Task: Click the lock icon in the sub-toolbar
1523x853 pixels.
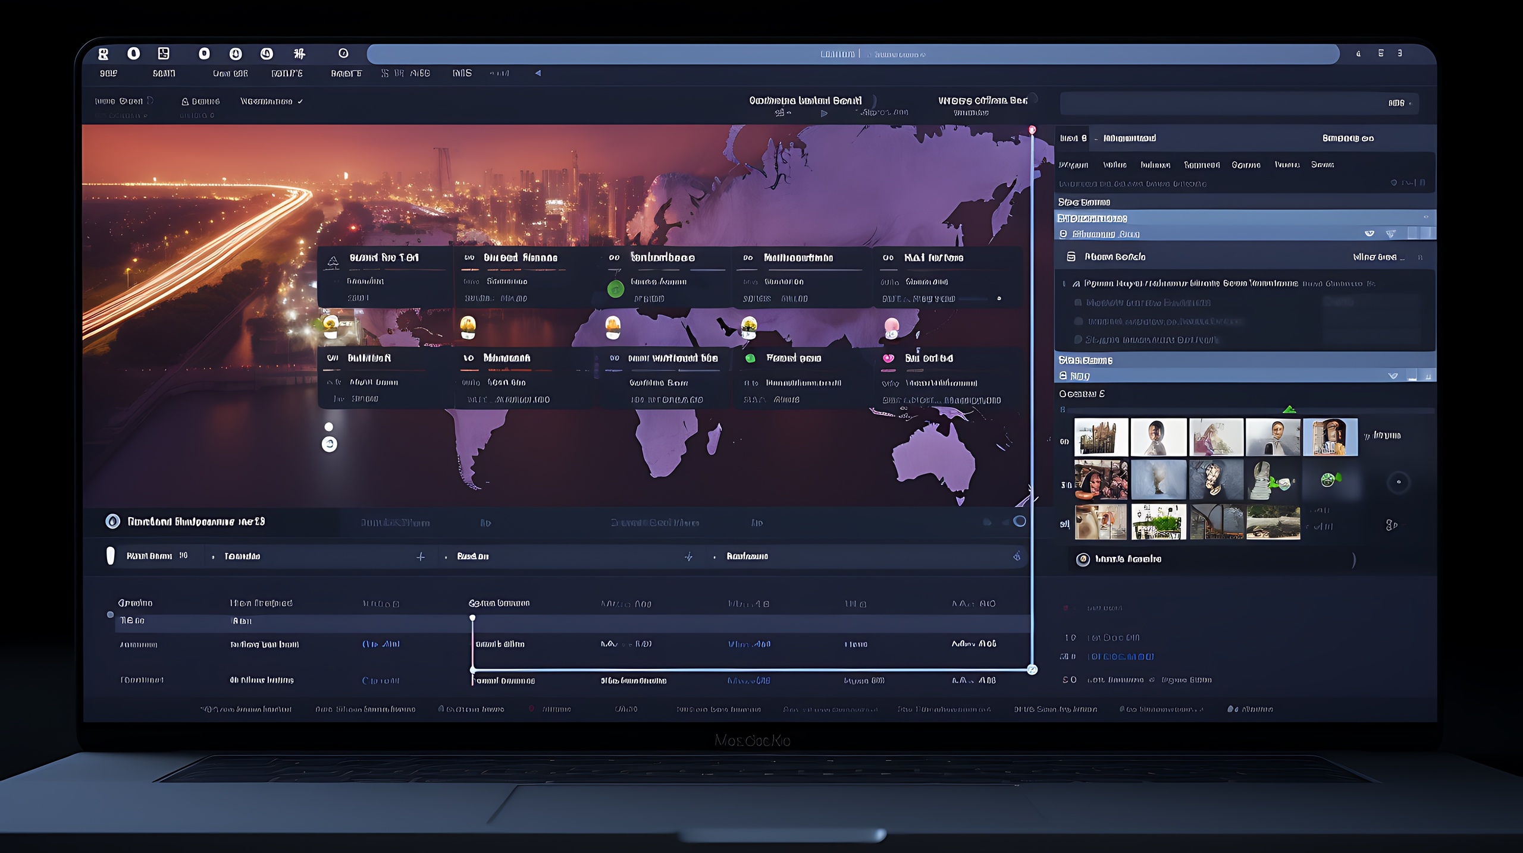Action: [x=185, y=102]
